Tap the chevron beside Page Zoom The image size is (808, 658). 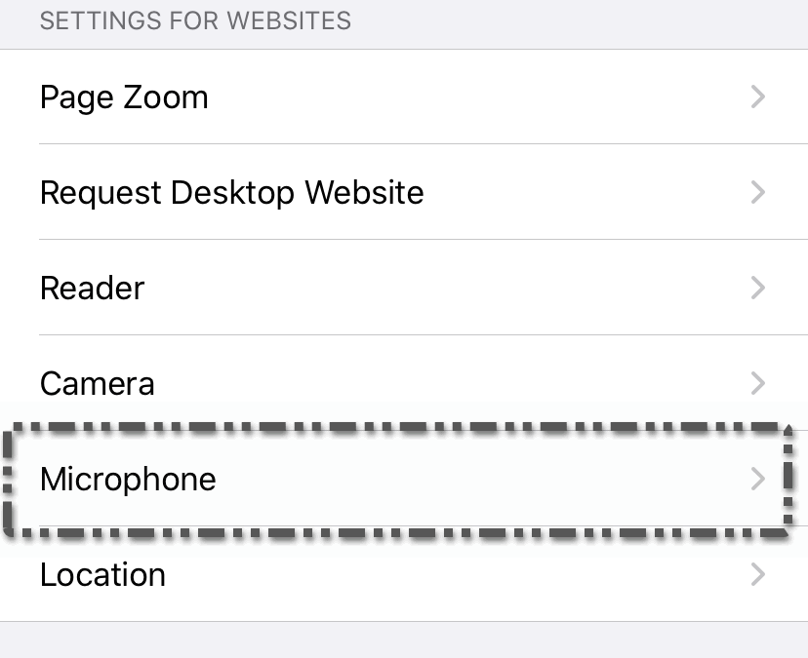click(x=757, y=97)
